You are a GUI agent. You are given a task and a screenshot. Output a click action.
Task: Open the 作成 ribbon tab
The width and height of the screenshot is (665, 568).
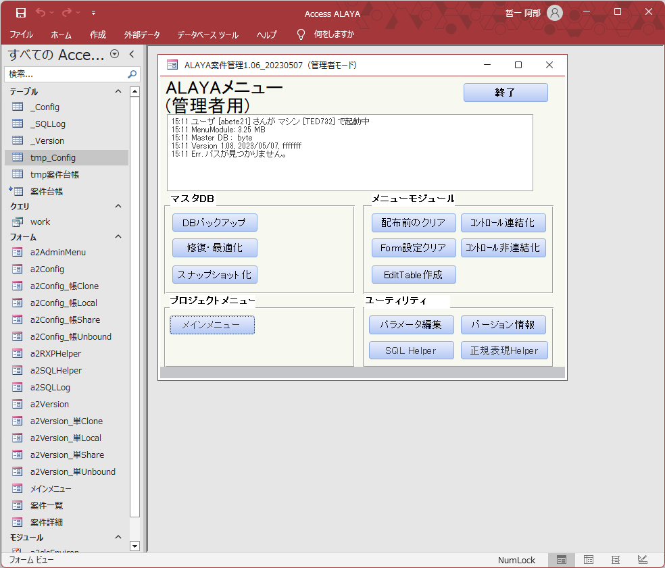coord(97,34)
